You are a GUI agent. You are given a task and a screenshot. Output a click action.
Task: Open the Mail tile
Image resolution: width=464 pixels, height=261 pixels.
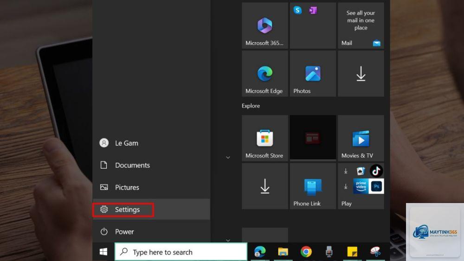point(361,25)
